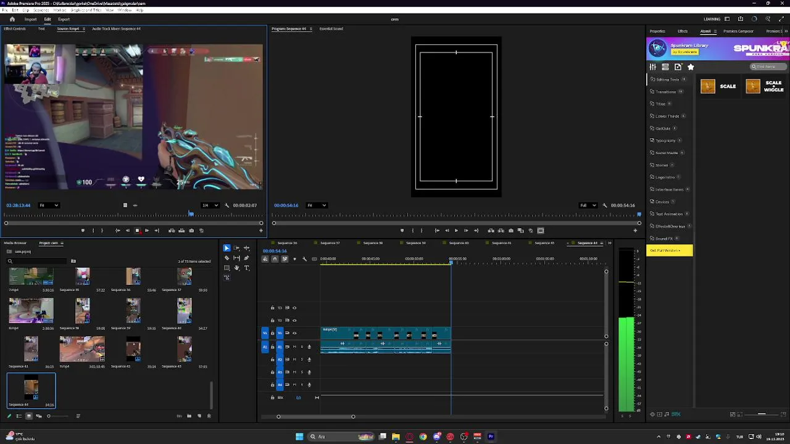
Task: Open Source monitor zoom level Fit dropdown
Action: 49,205
